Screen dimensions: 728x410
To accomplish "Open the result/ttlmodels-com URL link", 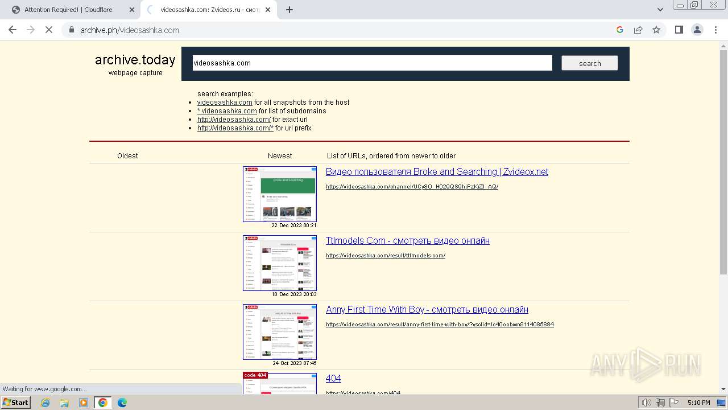I will point(386,256).
